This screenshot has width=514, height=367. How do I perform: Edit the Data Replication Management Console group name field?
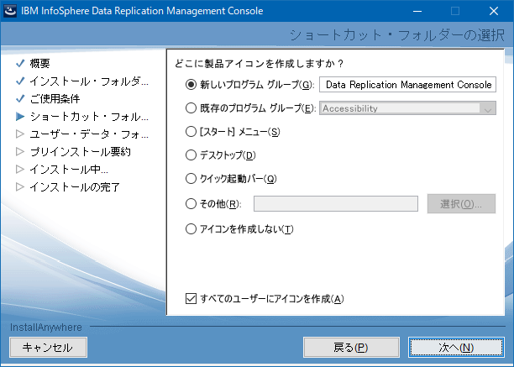[407, 85]
